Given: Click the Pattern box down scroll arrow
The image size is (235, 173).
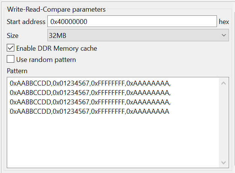Looking at the screenshot, I should pyautogui.click(x=224, y=162).
